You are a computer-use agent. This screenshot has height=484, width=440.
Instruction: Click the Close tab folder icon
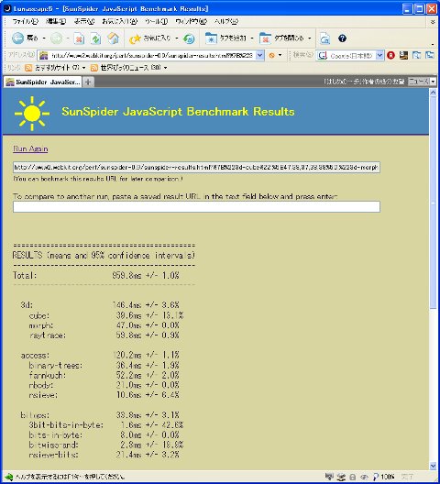tap(265, 38)
